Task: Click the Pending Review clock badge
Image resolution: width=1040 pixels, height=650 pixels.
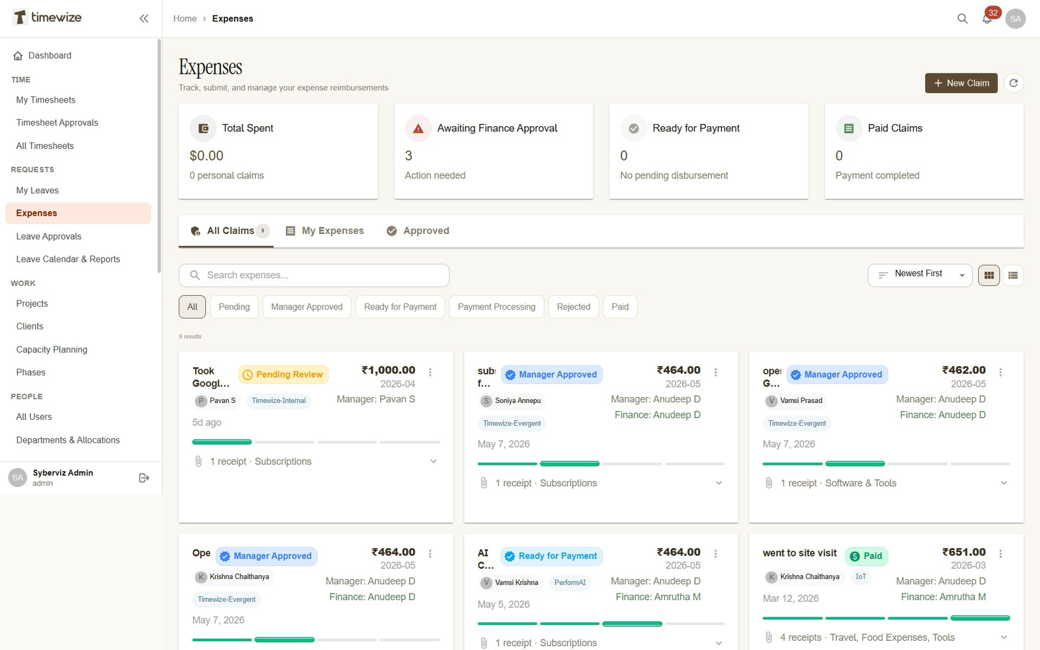Action: click(283, 374)
